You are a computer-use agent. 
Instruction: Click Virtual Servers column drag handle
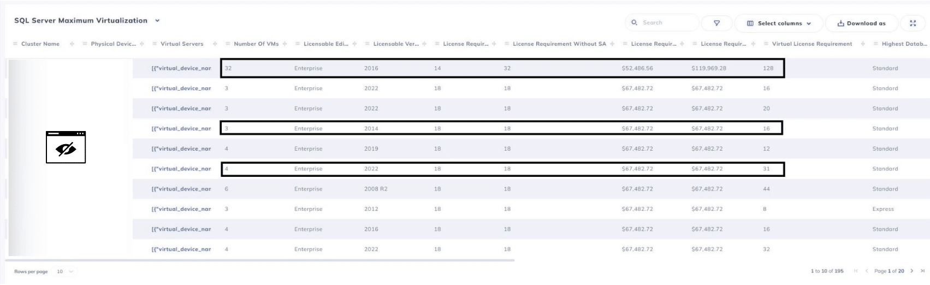point(155,44)
